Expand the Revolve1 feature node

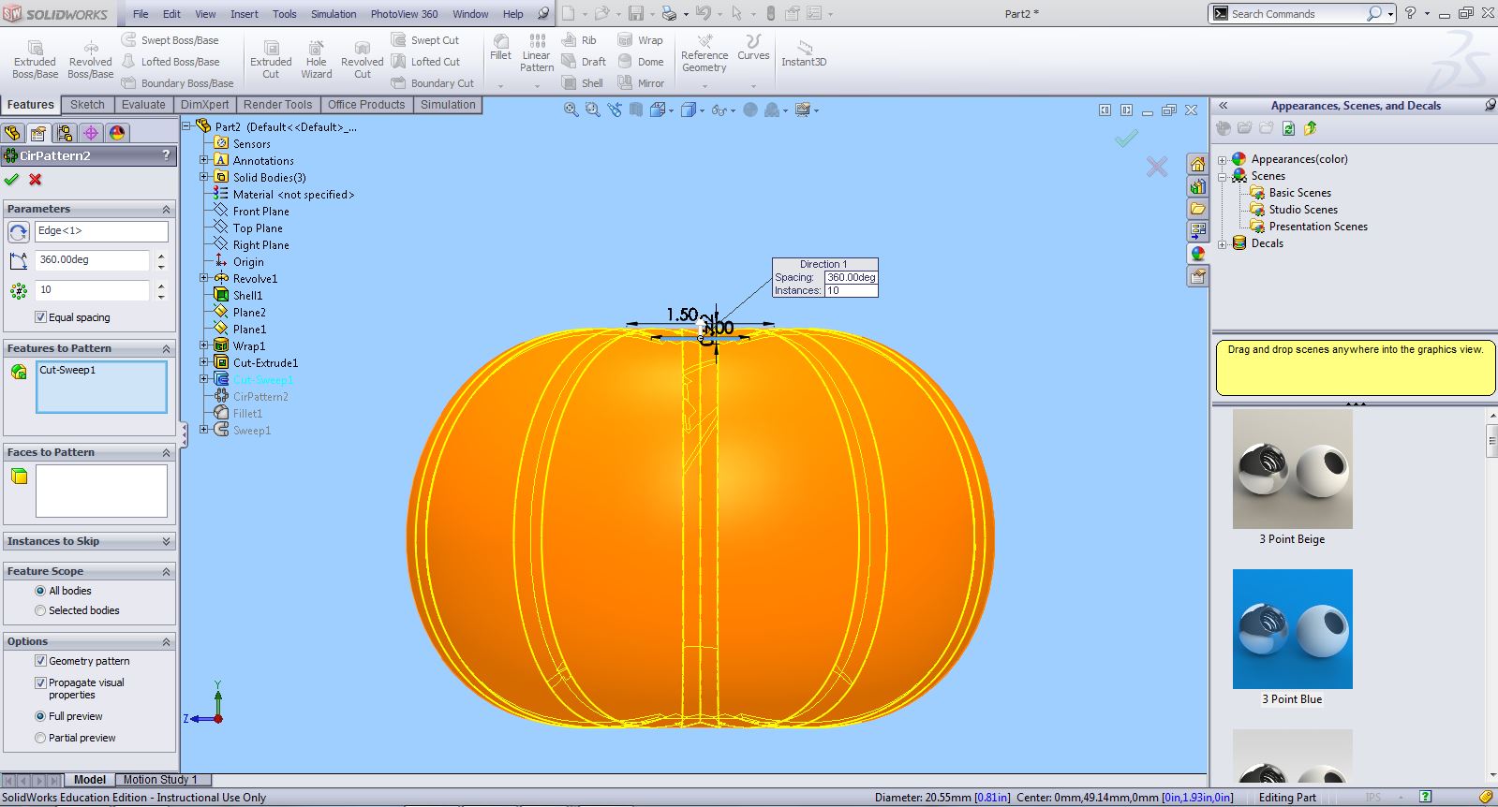tap(203, 278)
